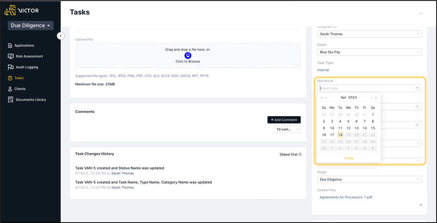Click the Risk Assessment chart icon
437x223 pixels.
(x=10, y=56)
